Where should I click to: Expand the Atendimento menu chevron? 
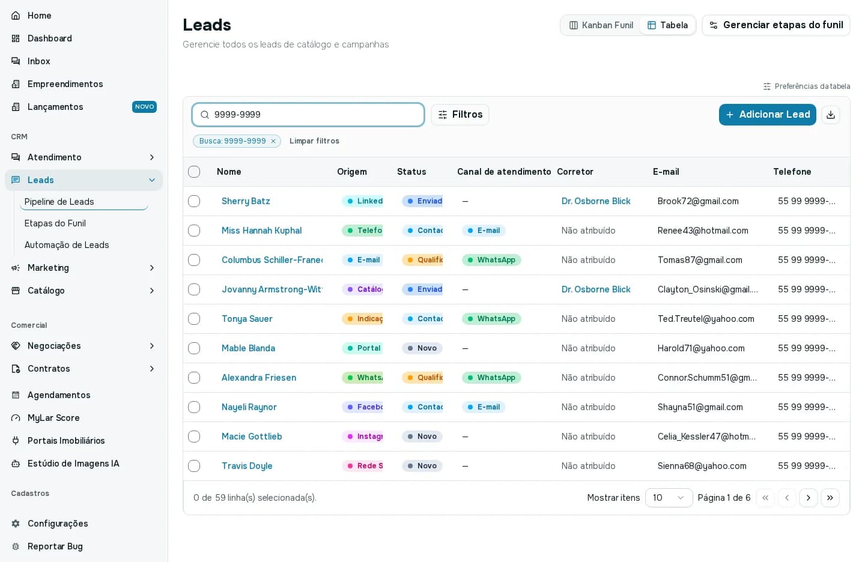[x=152, y=157]
